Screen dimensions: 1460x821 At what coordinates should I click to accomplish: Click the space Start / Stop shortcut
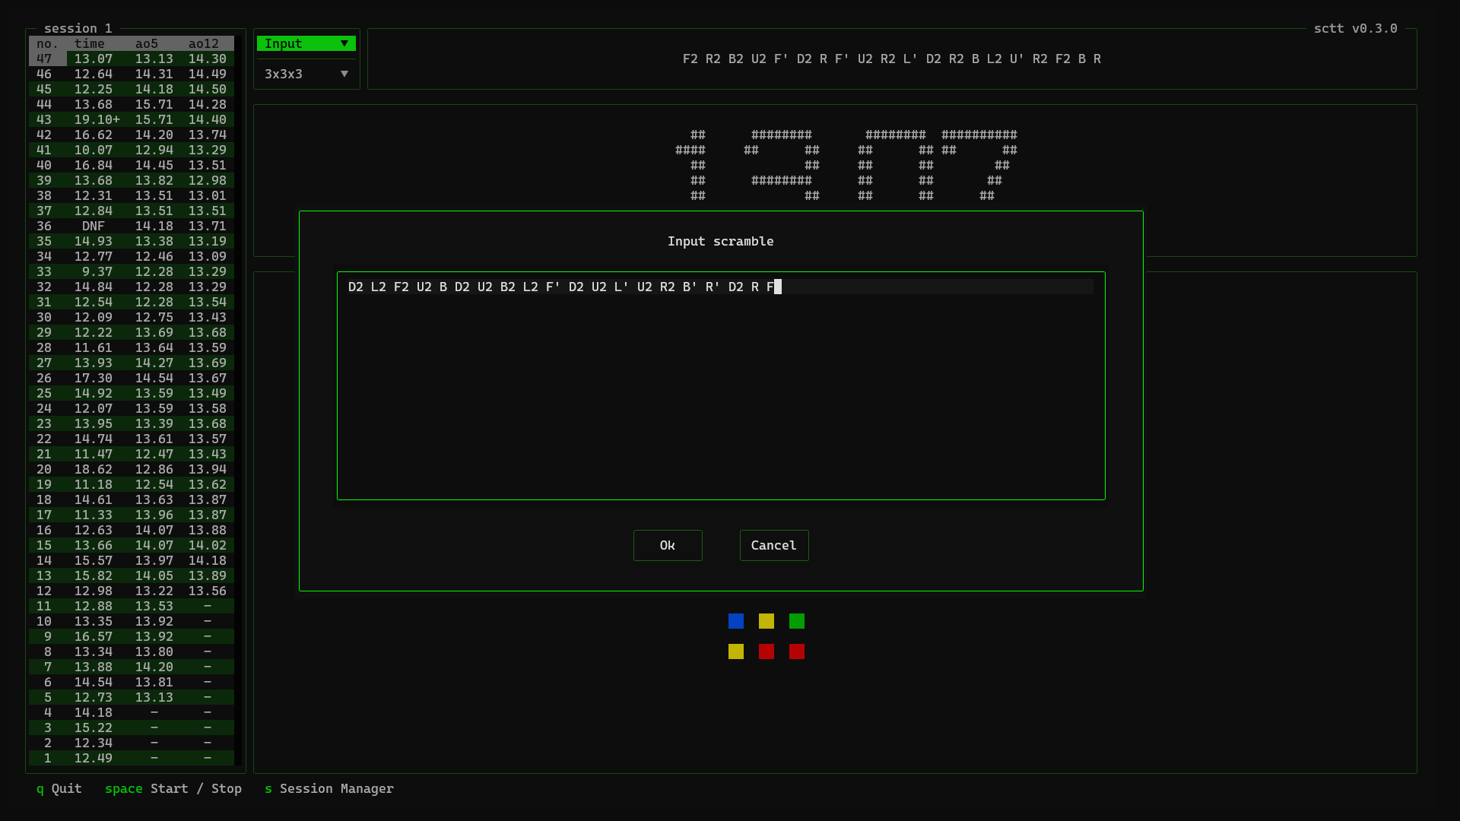point(173,788)
